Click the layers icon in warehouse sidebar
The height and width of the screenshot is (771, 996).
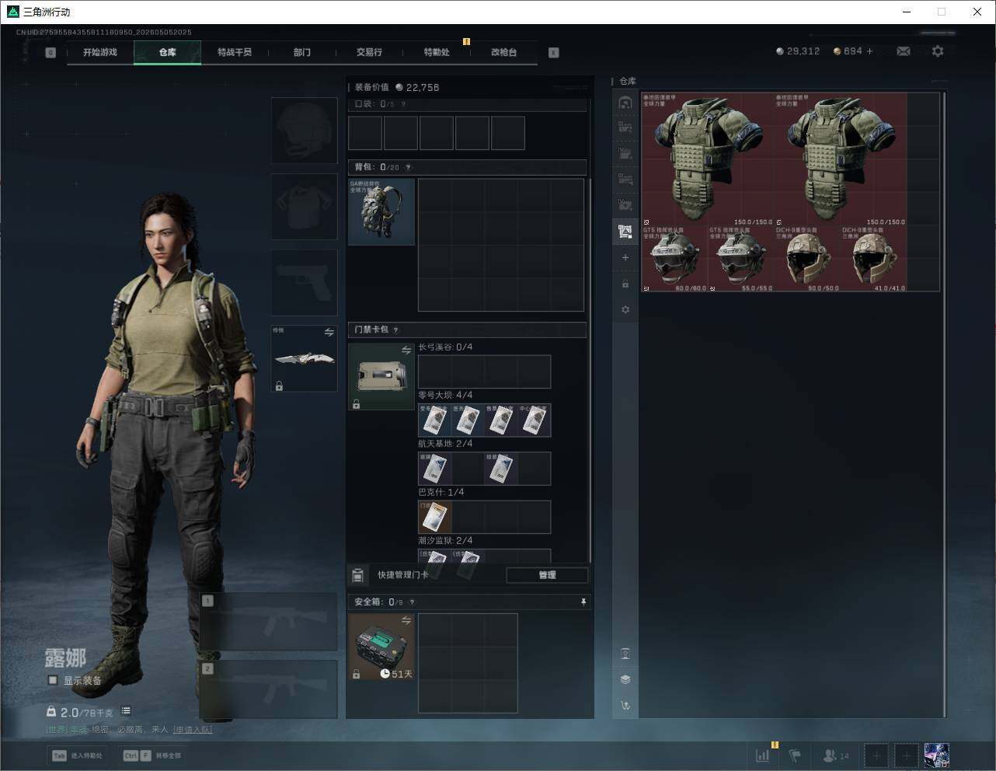tap(625, 679)
